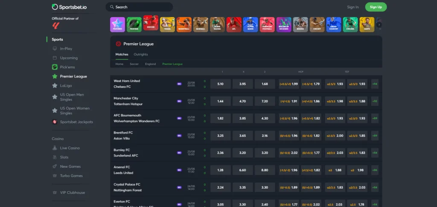Image resolution: width=437 pixels, height=207 pixels.
Task: Expand +86 markets for Arsenal FC match
Action: 375,170
